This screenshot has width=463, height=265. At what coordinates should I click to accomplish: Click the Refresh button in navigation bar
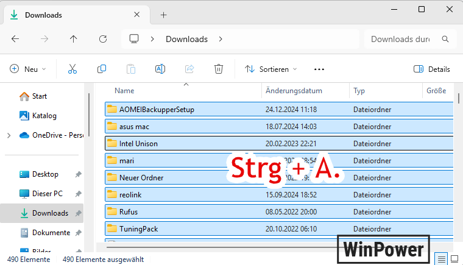(x=103, y=39)
